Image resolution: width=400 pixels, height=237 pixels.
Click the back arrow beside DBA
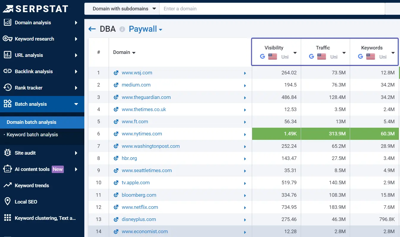point(92,29)
